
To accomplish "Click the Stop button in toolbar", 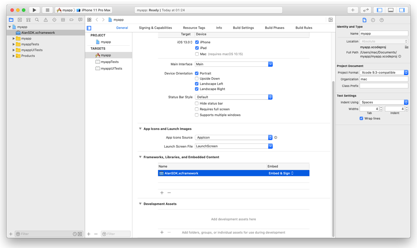I will click(48, 10).
